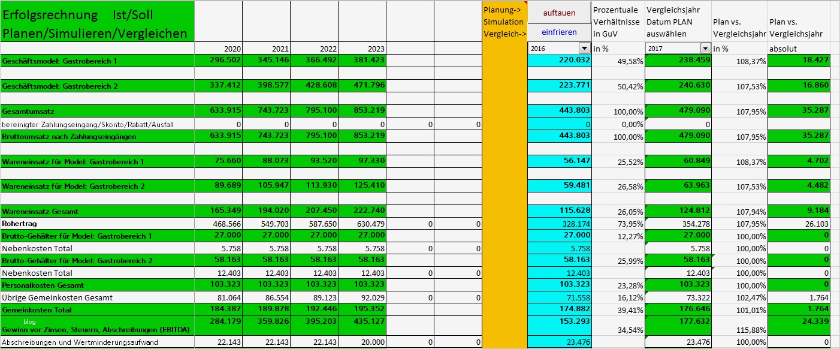Select comparison plan value 354.278
The height and width of the screenshot is (349, 840).
click(679, 223)
